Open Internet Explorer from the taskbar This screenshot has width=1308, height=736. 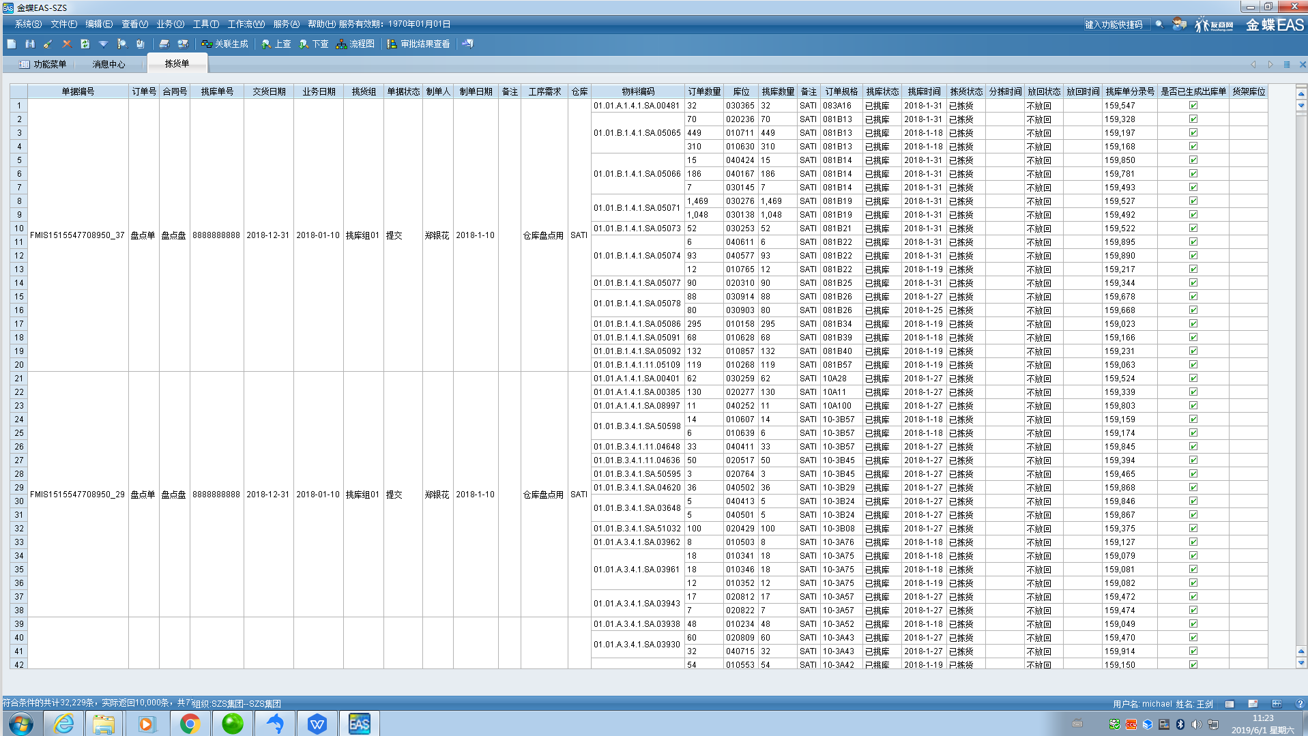(64, 724)
